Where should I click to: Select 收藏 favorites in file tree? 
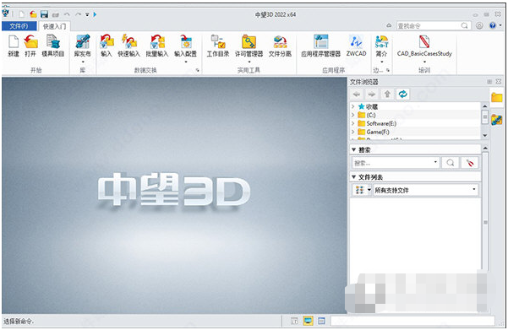372,106
